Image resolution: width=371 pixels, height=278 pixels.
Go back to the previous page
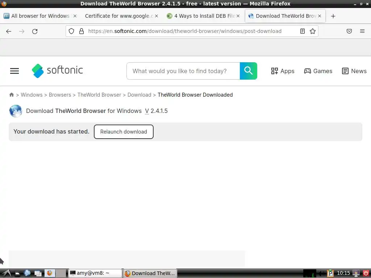[x=9, y=31]
